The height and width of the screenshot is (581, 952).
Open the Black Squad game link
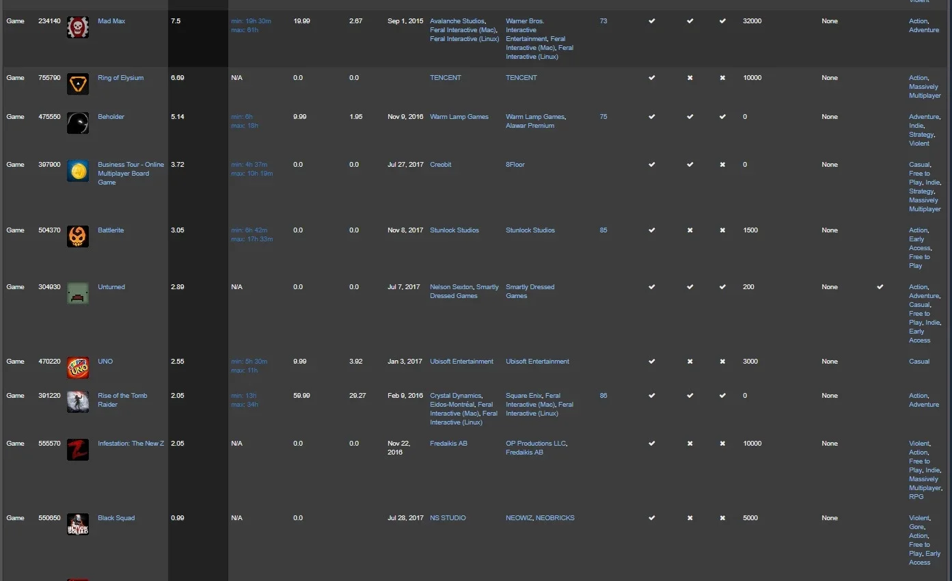[x=116, y=518]
